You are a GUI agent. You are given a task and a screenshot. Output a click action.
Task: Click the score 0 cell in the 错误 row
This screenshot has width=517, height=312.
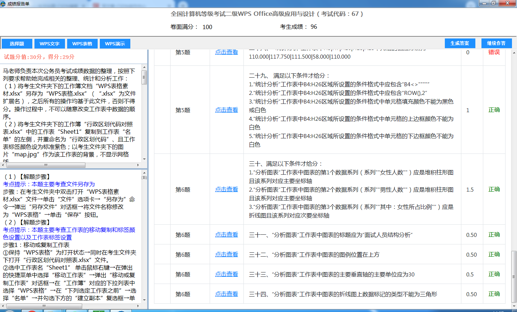(468, 52)
